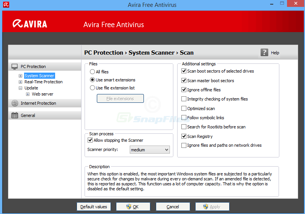Screen dimensions: 305x214
Task: Enable Ignore files and paths on network drives
Action: pos(184,145)
